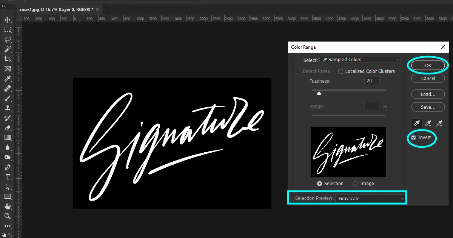Image resolution: width=453 pixels, height=238 pixels.
Task: Adjust the Fuzziness slider handle
Action: [x=319, y=93]
